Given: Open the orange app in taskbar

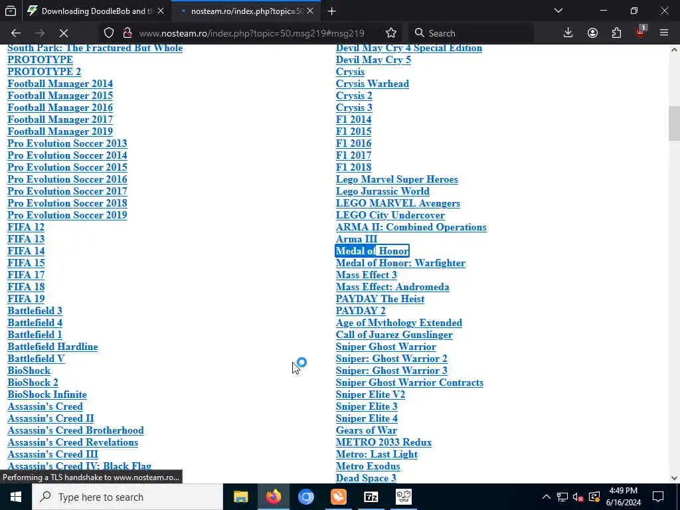Looking at the screenshot, I should coord(338,497).
